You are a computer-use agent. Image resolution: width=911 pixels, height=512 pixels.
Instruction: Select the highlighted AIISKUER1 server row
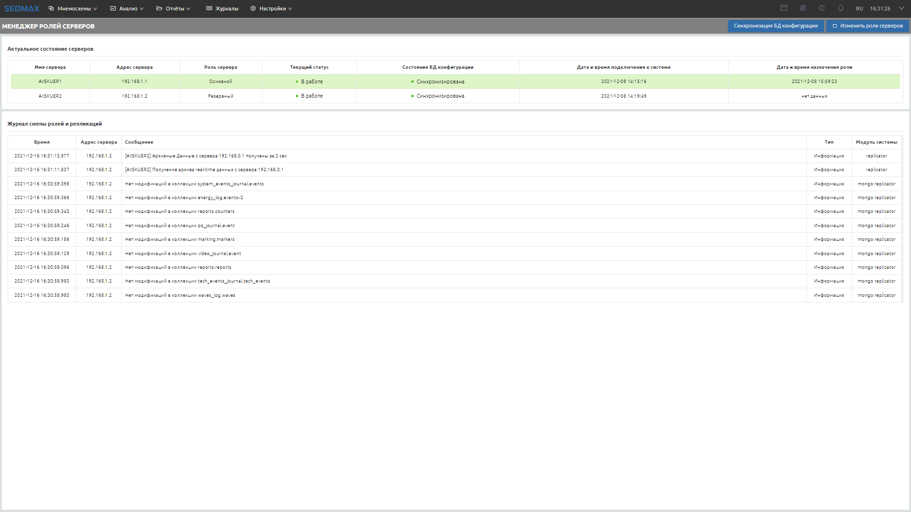(x=50, y=82)
